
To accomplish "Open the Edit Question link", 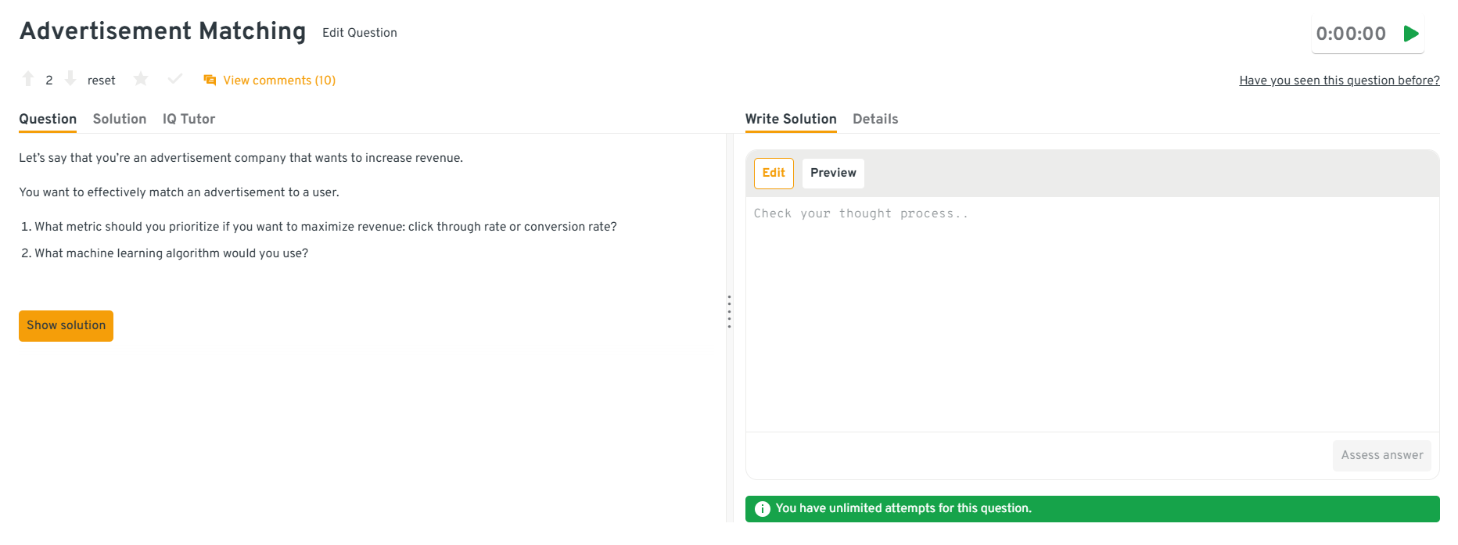I will click(x=359, y=33).
